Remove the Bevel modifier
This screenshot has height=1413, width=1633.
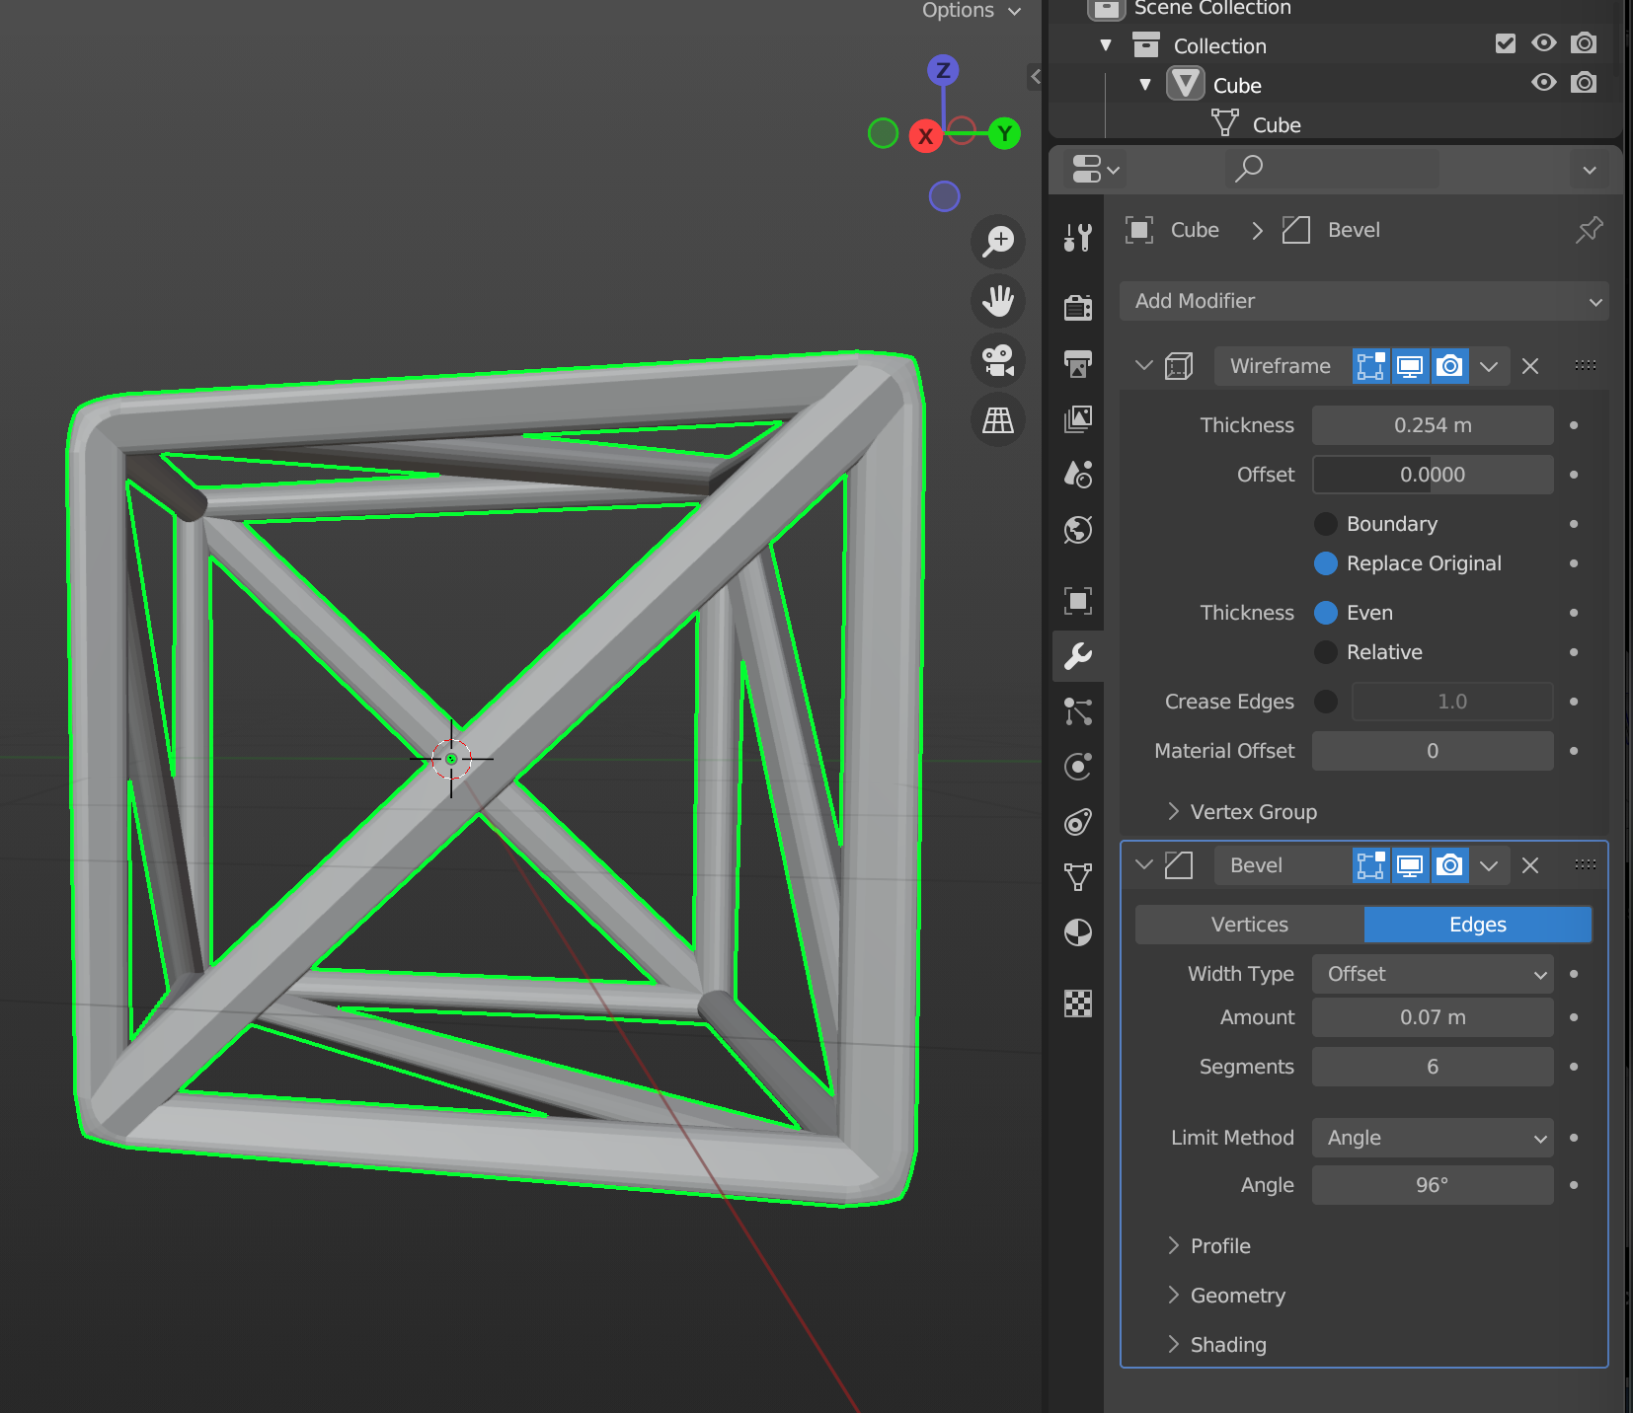(x=1530, y=865)
